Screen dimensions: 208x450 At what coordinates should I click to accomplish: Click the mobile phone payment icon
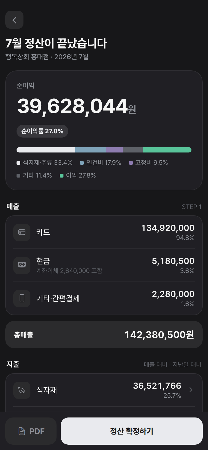[22, 298]
